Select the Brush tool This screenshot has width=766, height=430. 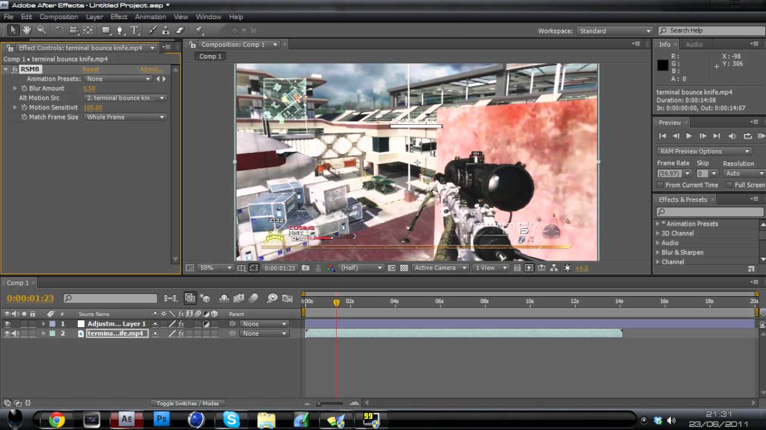click(153, 30)
